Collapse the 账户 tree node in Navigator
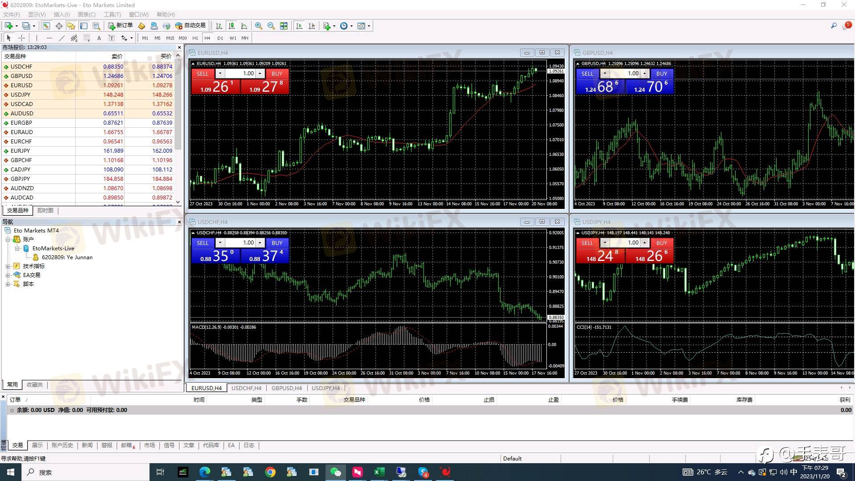 coord(8,239)
